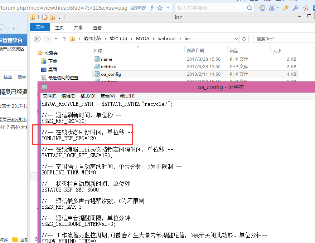Click the browser 加速器 accelerator link
The height and width of the screenshot is (243, 315).
pyautogui.click(x=138, y=8)
